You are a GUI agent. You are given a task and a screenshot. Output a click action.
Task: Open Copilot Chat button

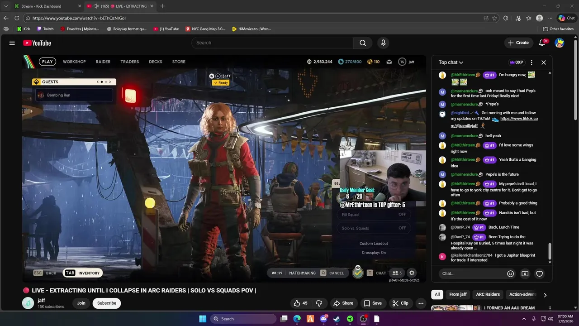tap(566, 18)
